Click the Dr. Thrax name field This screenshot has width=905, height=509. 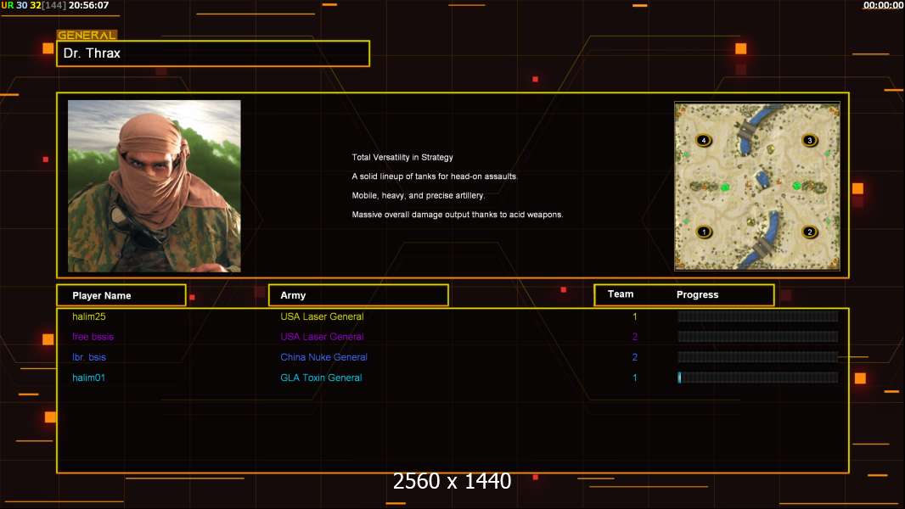pyautogui.click(x=213, y=53)
